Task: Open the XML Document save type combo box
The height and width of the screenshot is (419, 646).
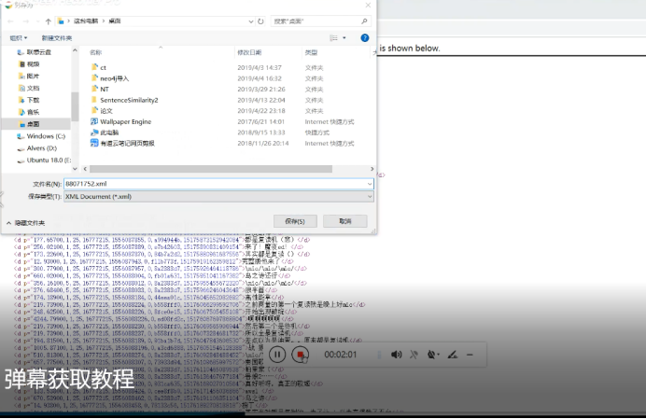Action: coord(218,197)
